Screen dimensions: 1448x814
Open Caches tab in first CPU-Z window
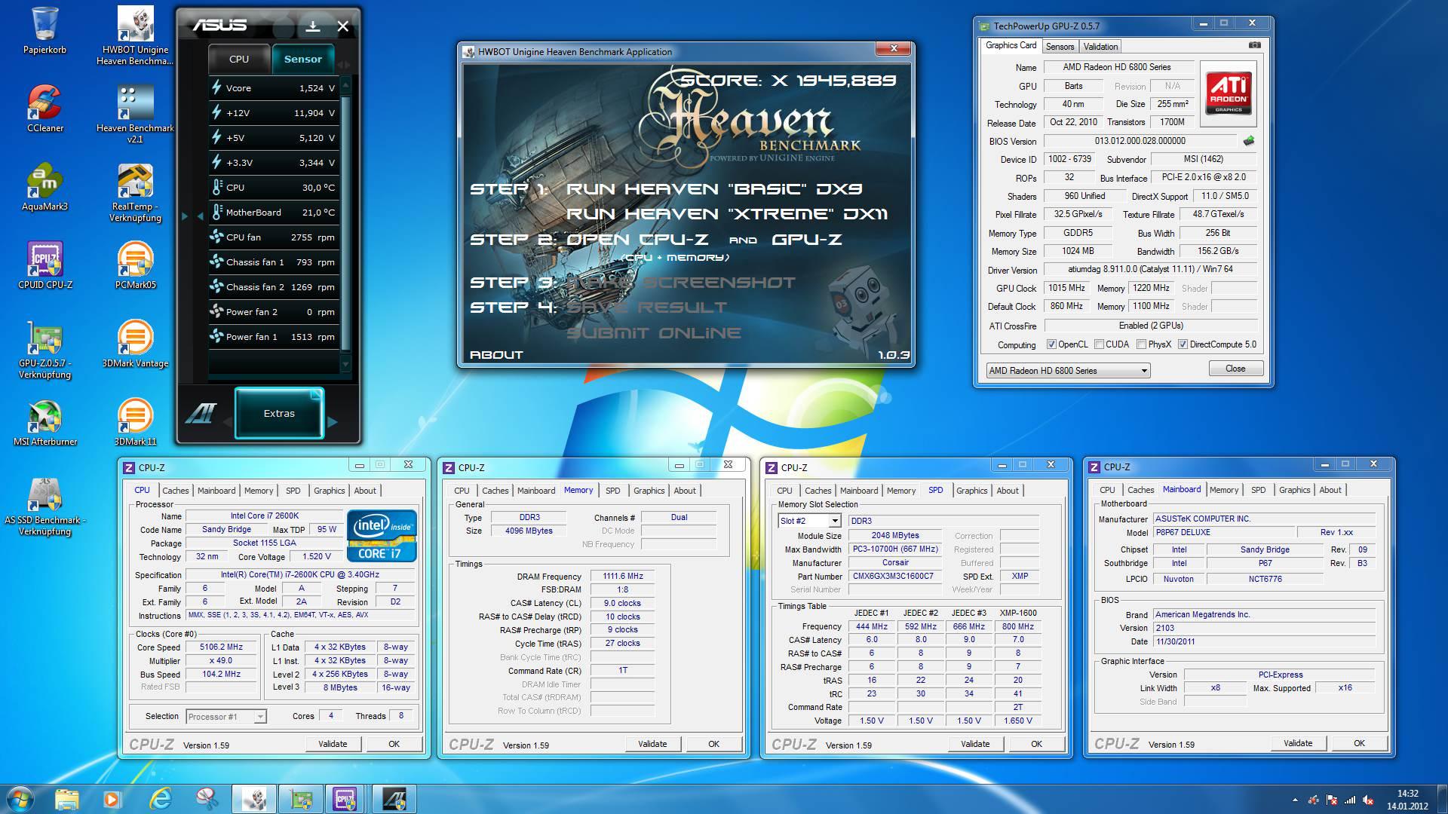tap(176, 491)
